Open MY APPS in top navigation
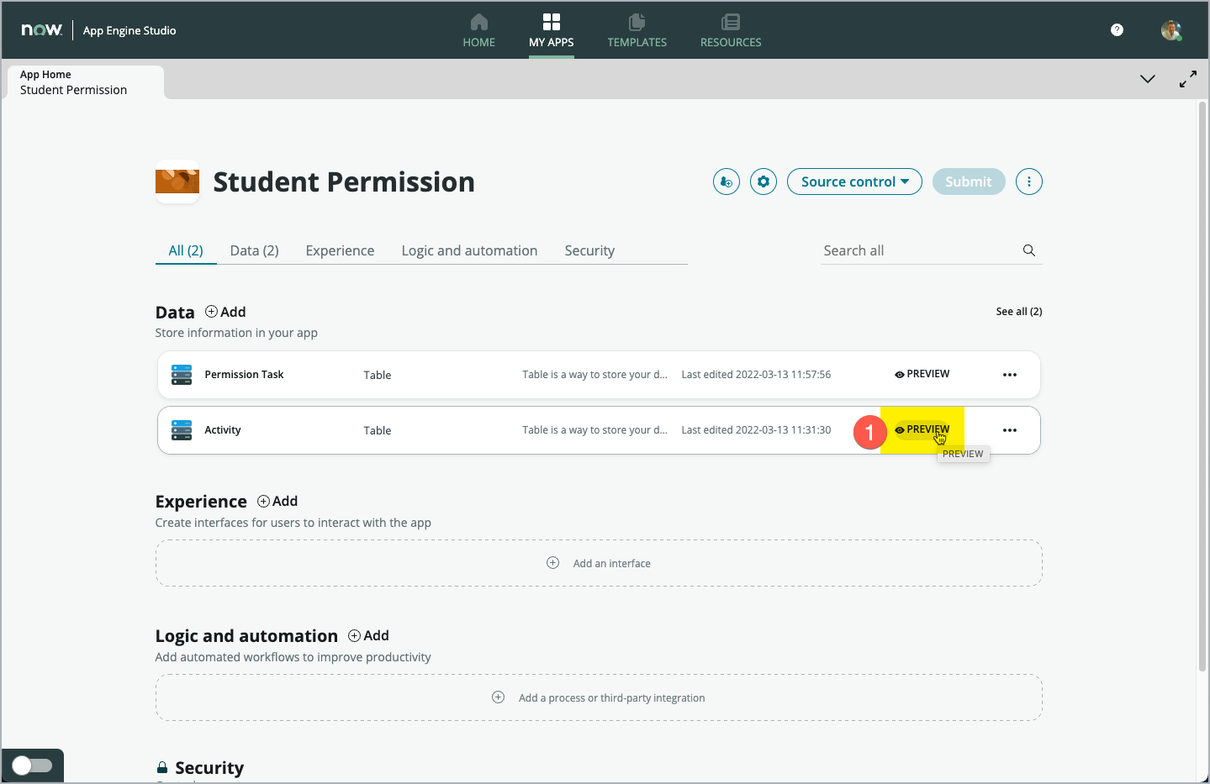1210x784 pixels. pos(551,31)
